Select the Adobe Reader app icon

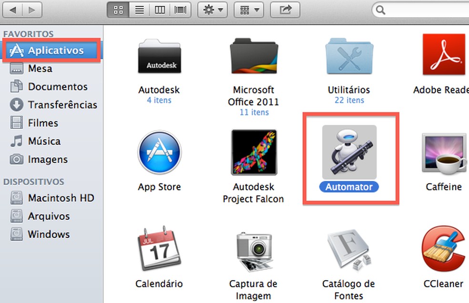pos(445,54)
